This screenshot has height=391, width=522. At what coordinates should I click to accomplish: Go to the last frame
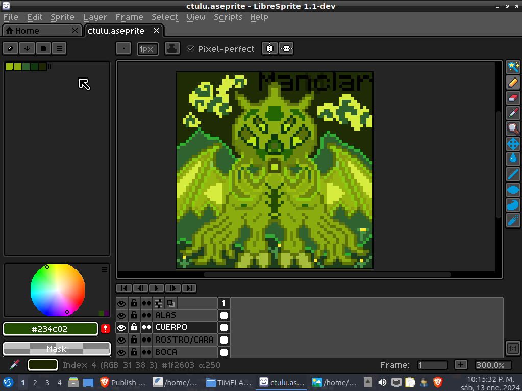click(189, 288)
